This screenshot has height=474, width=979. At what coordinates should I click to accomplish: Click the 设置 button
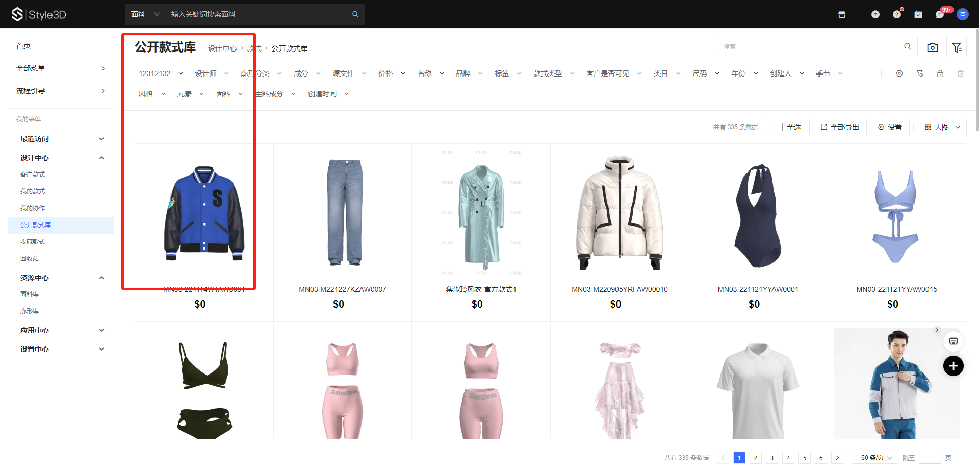pyautogui.click(x=890, y=127)
